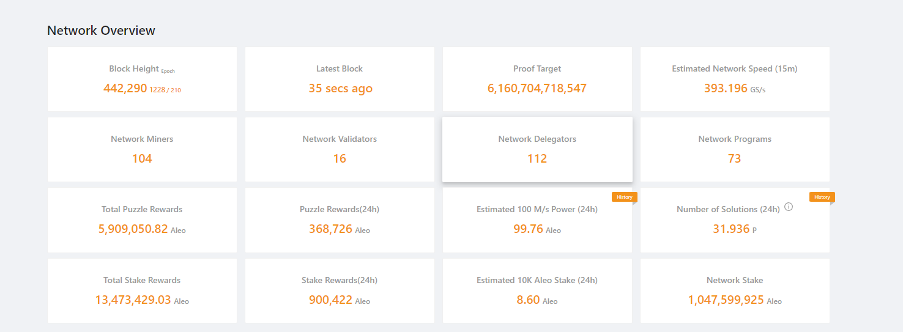Screen dimensions: 903x332
Task: Open History badge on Number of Solutions card
Action: coord(822,197)
